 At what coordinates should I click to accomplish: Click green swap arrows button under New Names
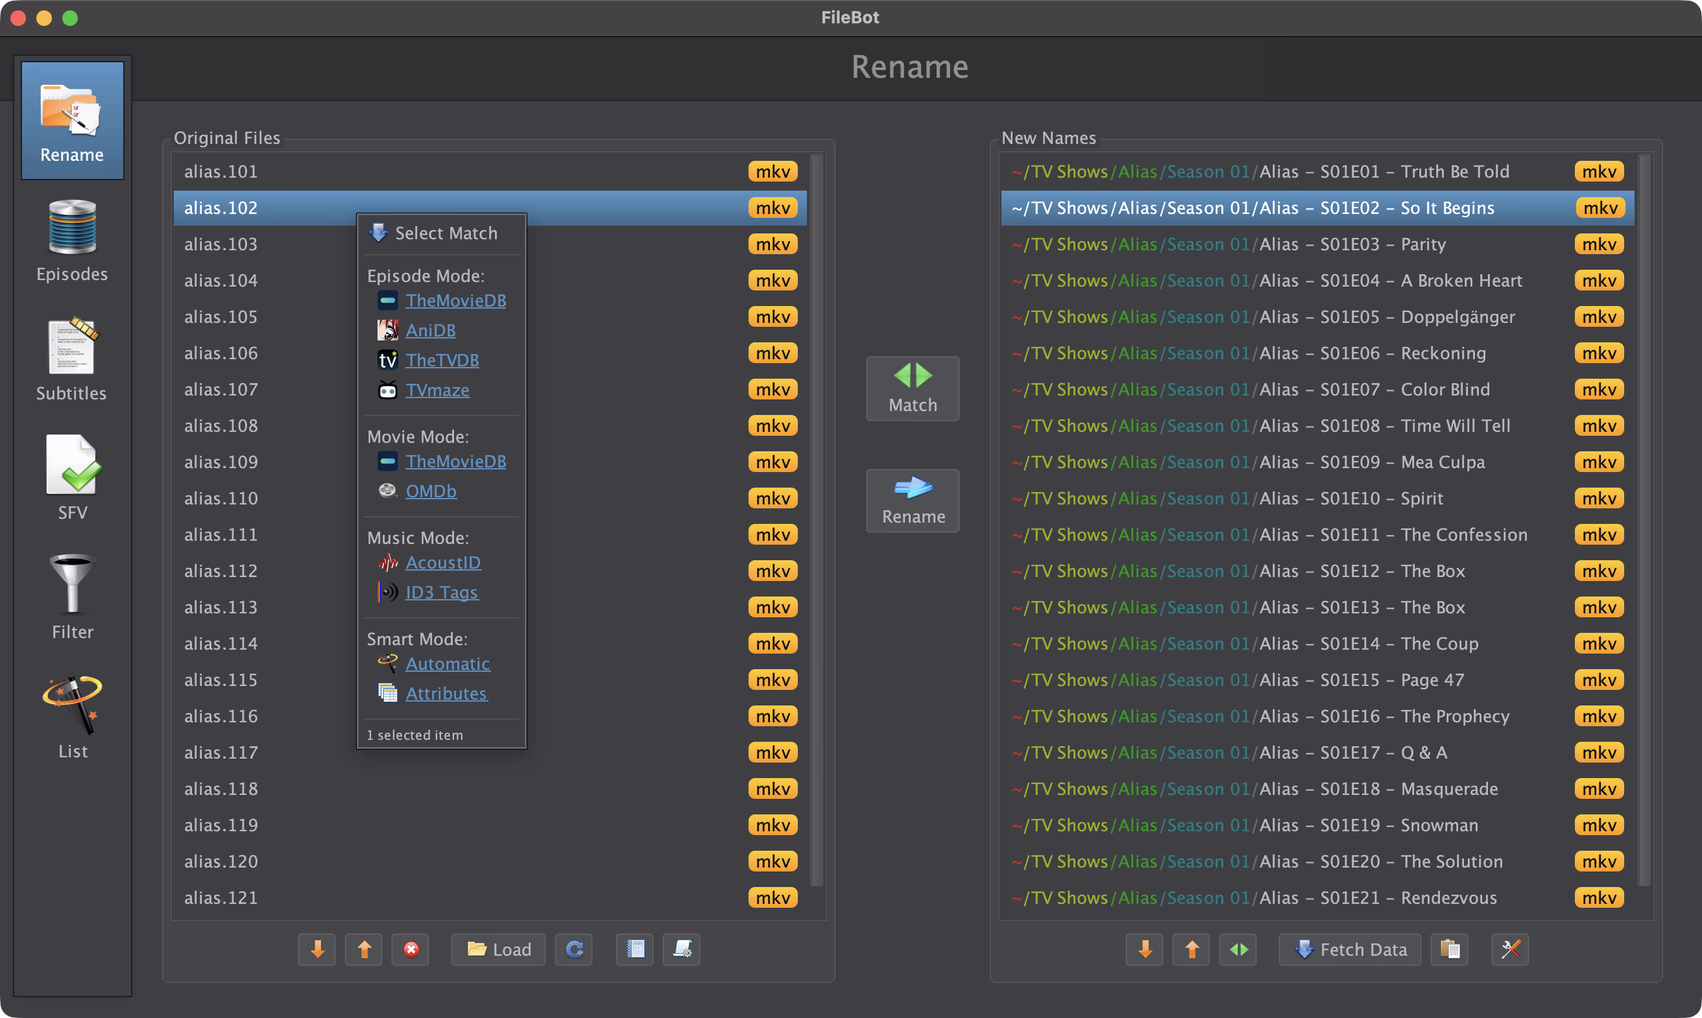tap(1238, 949)
